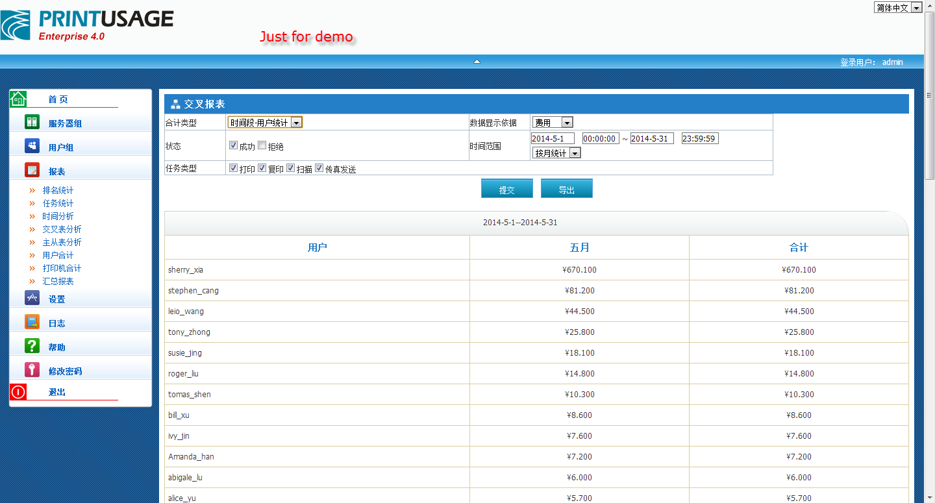Open 交叉表分析 report link
Screen dimensions: 935x503
(62, 229)
